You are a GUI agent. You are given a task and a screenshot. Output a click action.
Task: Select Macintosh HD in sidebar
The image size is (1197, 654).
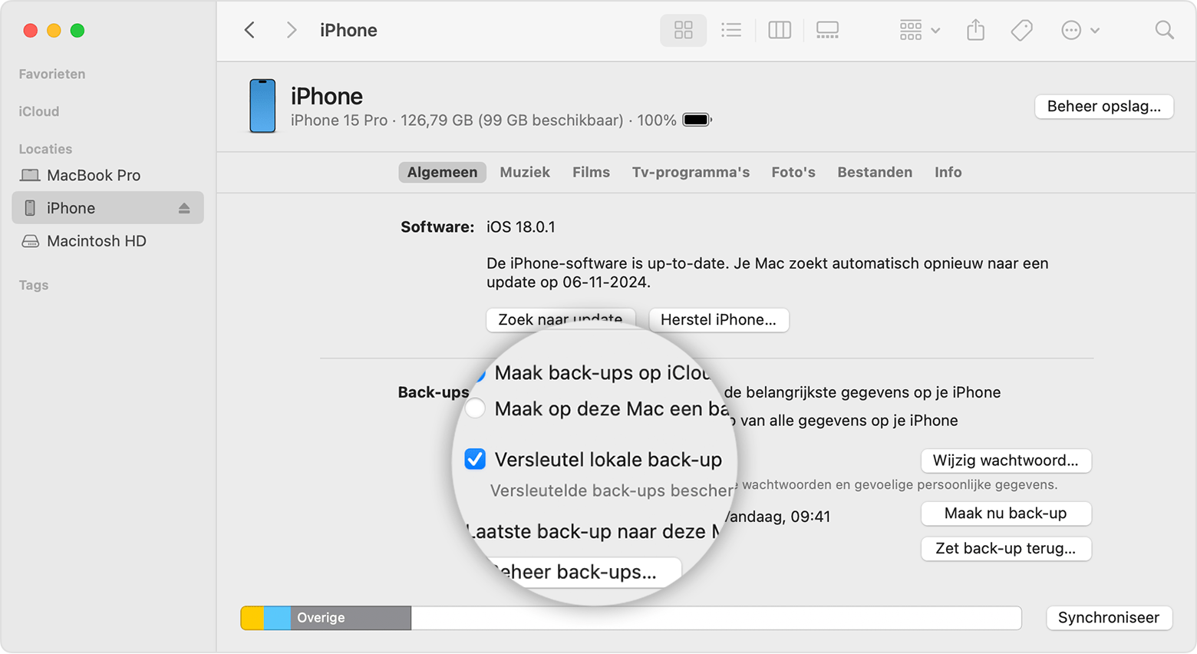tap(83, 241)
